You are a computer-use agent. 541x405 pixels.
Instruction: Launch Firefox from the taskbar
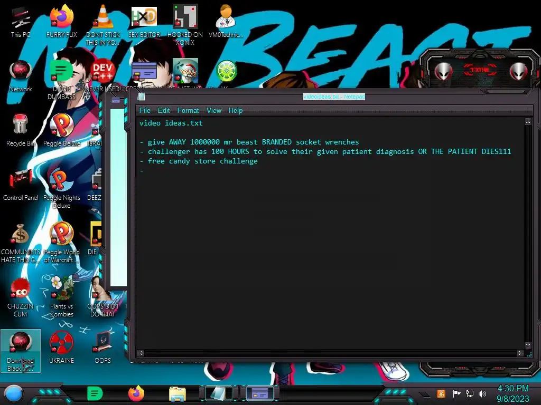[136, 393]
